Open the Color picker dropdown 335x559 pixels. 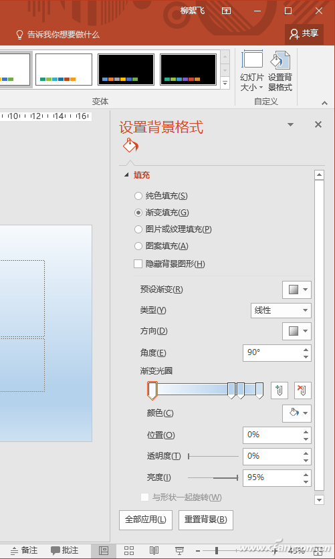click(297, 413)
